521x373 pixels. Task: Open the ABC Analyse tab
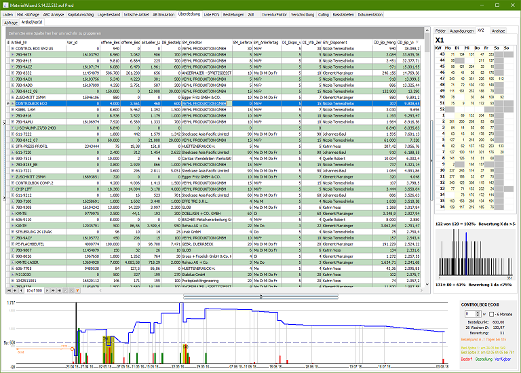point(55,14)
